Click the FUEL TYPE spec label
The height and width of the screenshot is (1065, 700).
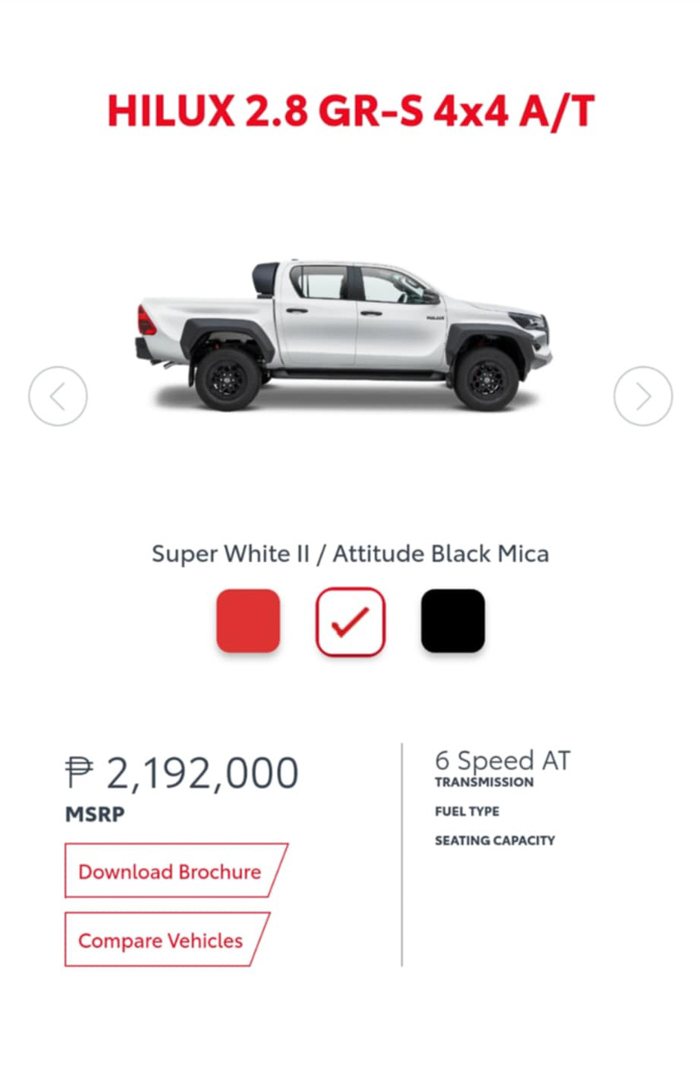pyautogui.click(x=467, y=811)
